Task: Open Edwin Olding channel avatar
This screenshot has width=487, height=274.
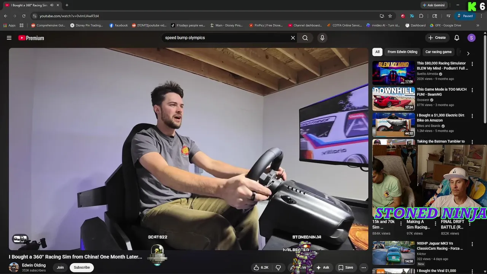Action: (14, 268)
